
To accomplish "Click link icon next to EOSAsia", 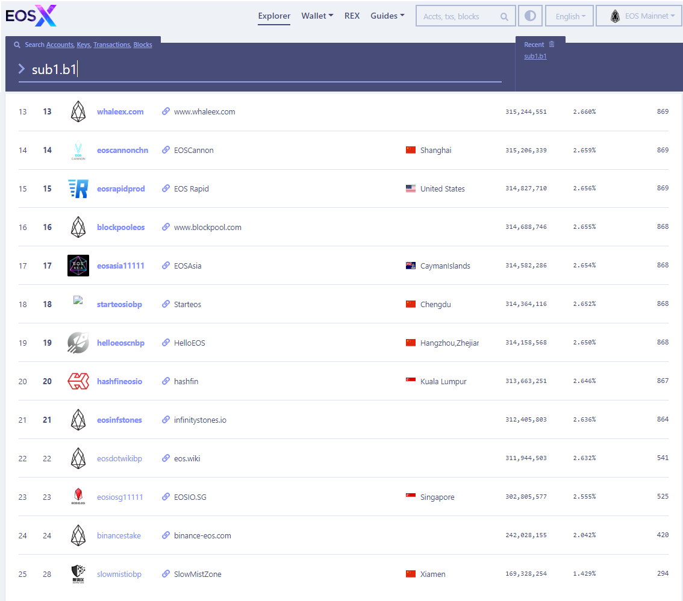I will (x=166, y=266).
